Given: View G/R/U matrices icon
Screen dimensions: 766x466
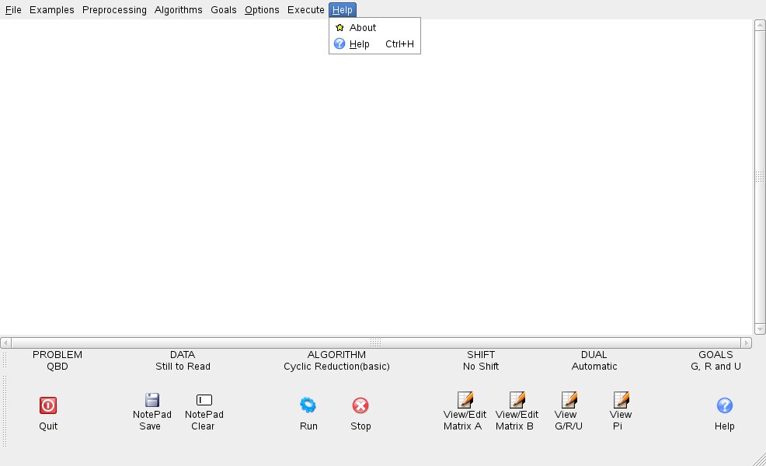Looking at the screenshot, I should coord(569,400).
